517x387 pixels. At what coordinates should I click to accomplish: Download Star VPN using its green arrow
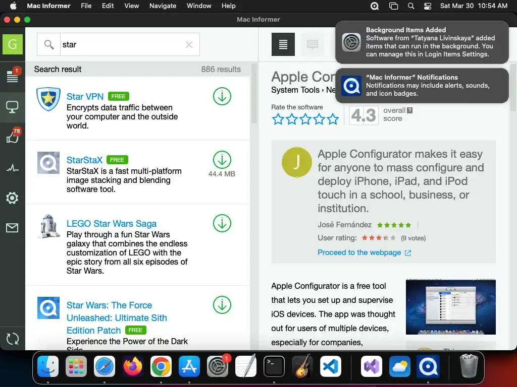pos(222,96)
